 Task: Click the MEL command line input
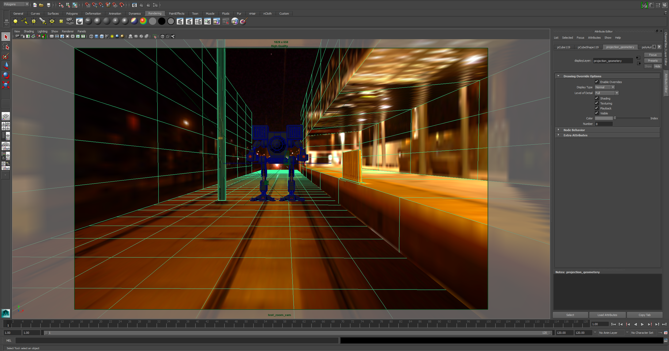click(177, 341)
